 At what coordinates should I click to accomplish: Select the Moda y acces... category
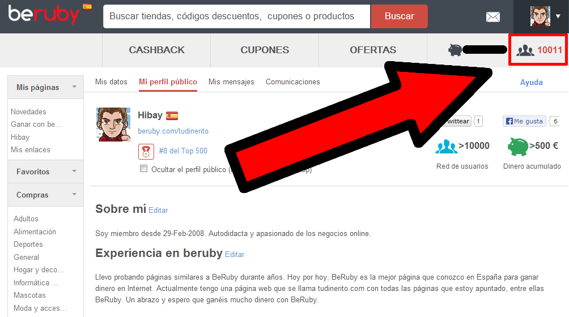(40, 309)
